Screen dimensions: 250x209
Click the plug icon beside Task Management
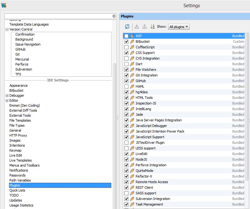[x=132, y=204]
